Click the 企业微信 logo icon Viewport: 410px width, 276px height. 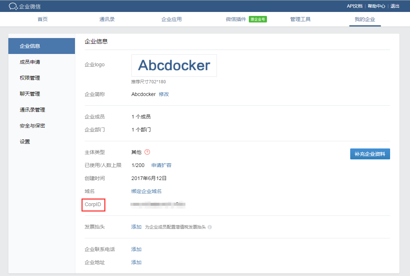pos(13,6)
